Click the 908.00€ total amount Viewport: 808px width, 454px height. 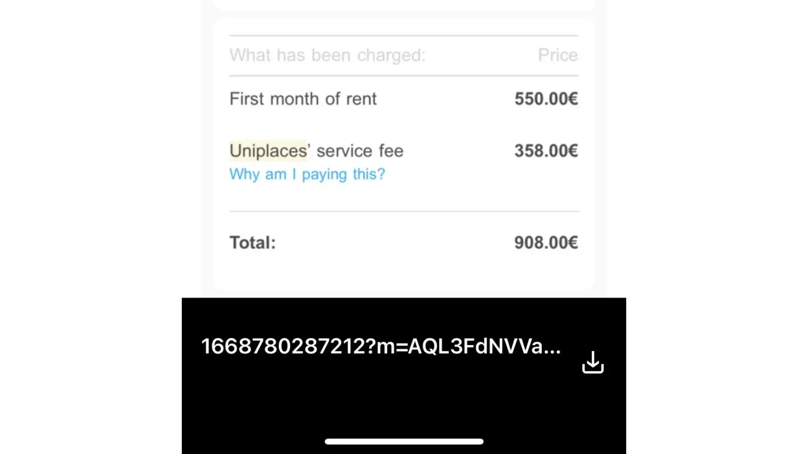pos(546,242)
